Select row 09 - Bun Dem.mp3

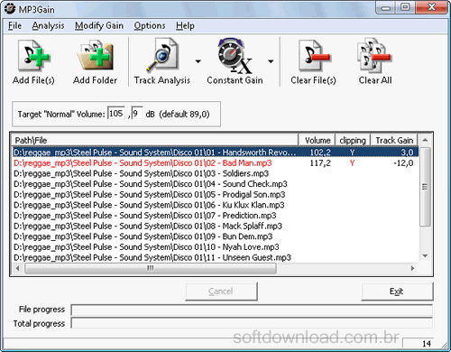216,236
